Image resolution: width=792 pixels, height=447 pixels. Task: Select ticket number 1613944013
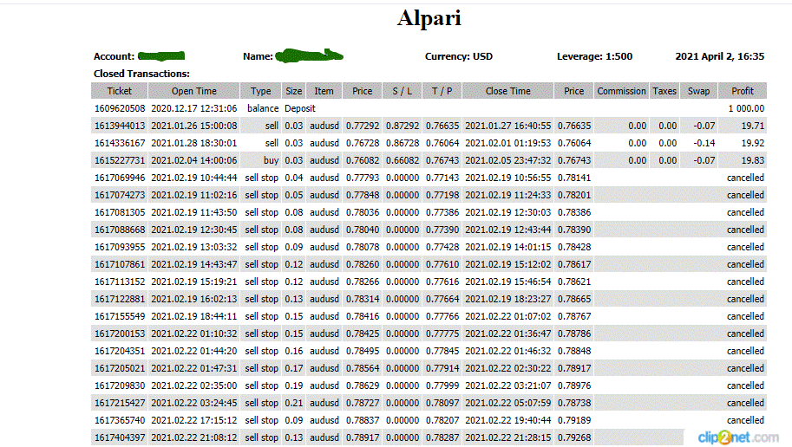[x=120, y=126]
